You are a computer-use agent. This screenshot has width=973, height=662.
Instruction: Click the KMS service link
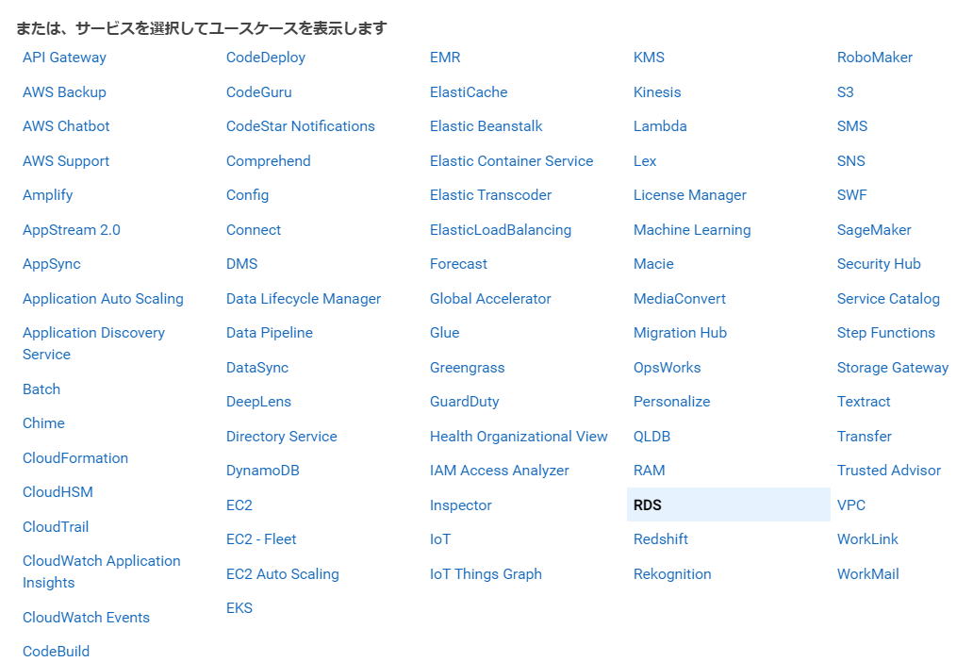[x=649, y=58]
